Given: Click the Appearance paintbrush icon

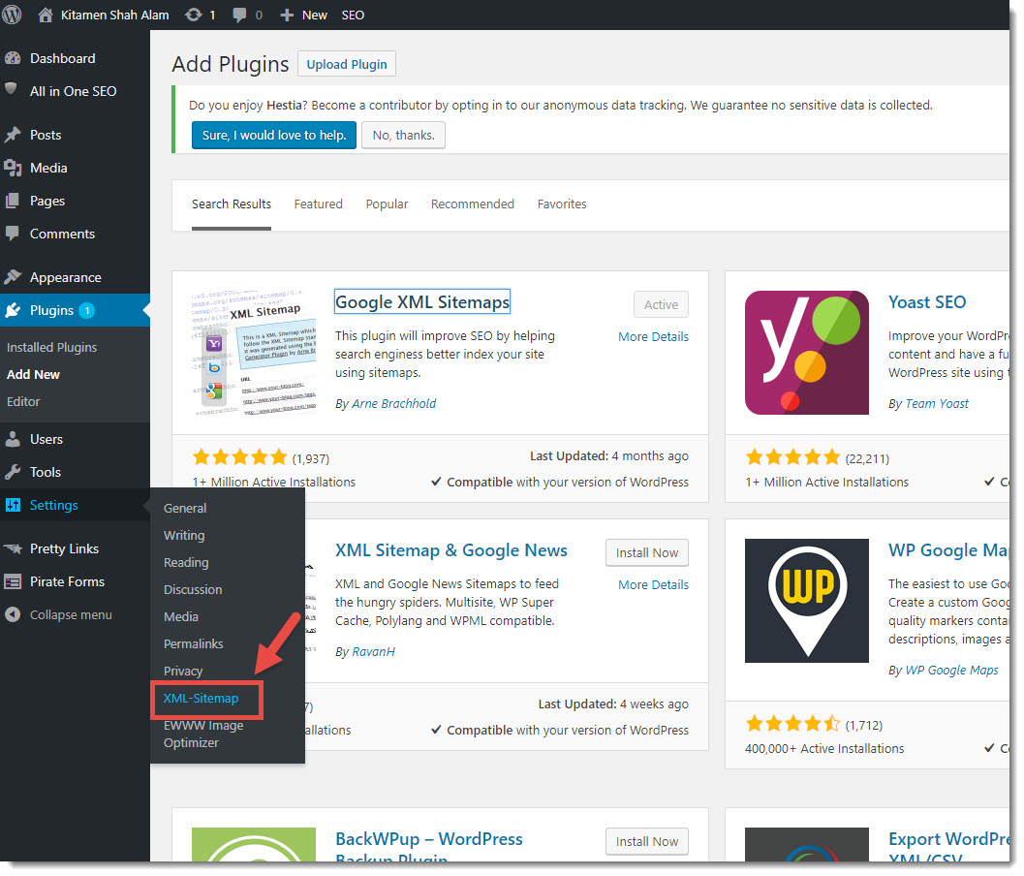Looking at the screenshot, I should (x=13, y=277).
